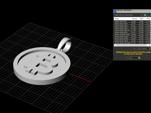
Task: Select the Yellow Gold 14KY row
Action: [x=132, y=26]
